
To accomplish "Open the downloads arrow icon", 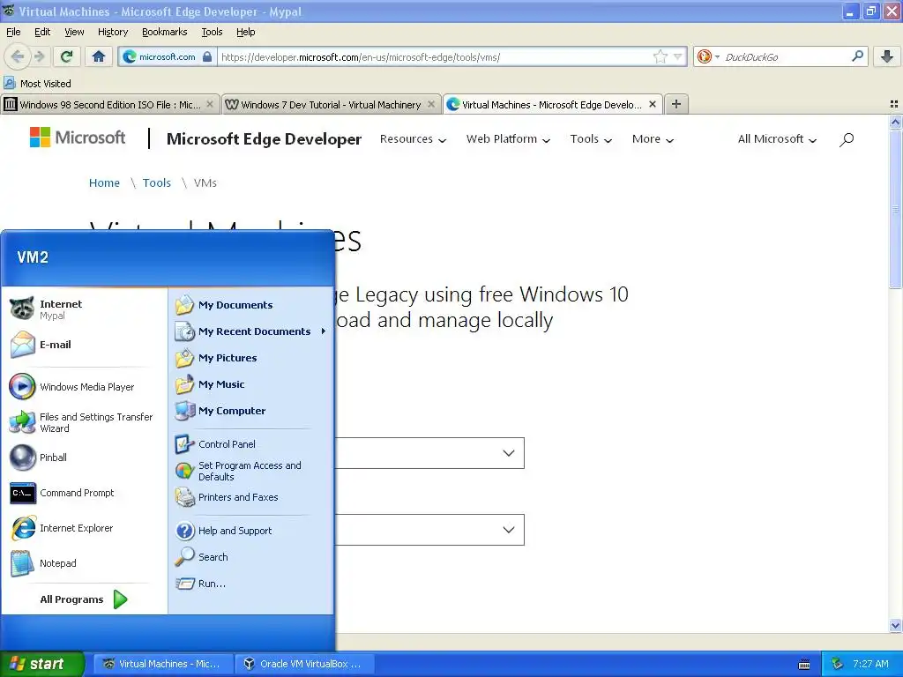I will [887, 56].
